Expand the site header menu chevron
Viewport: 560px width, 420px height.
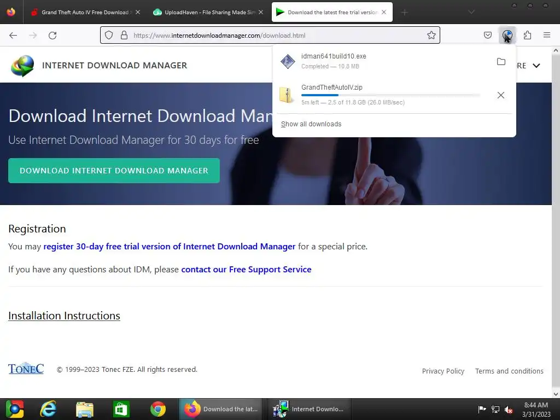coord(536,66)
